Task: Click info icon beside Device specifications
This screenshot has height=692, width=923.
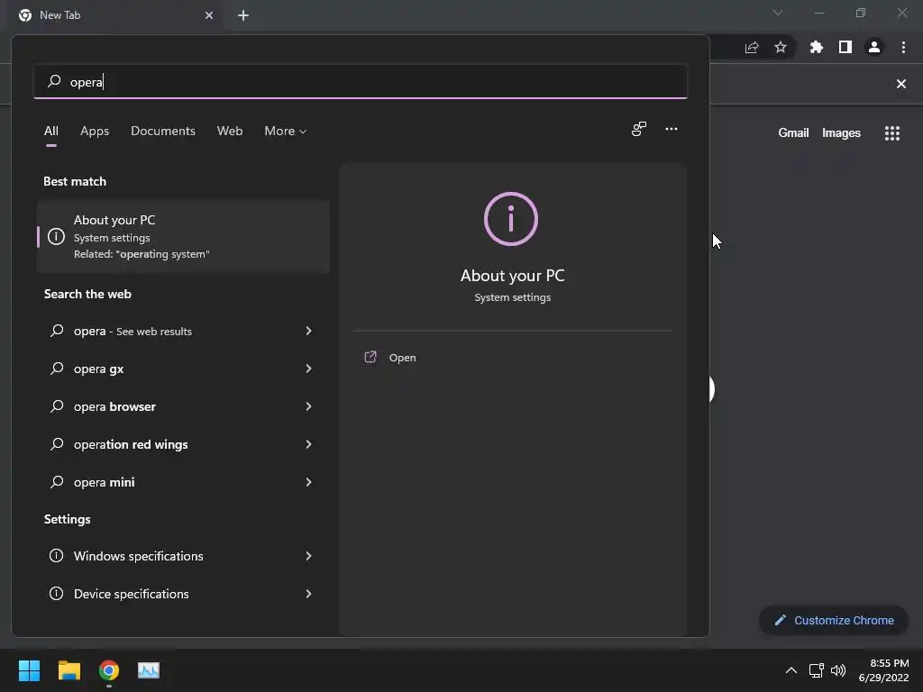Action: (56, 593)
